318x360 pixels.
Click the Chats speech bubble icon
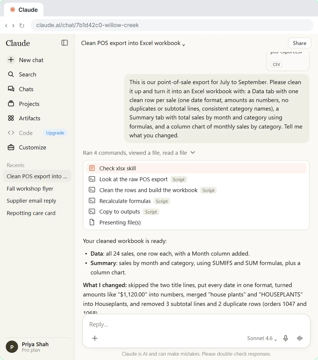point(11,89)
